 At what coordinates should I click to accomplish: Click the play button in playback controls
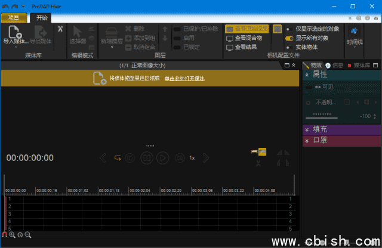pyautogui.click(x=162, y=158)
